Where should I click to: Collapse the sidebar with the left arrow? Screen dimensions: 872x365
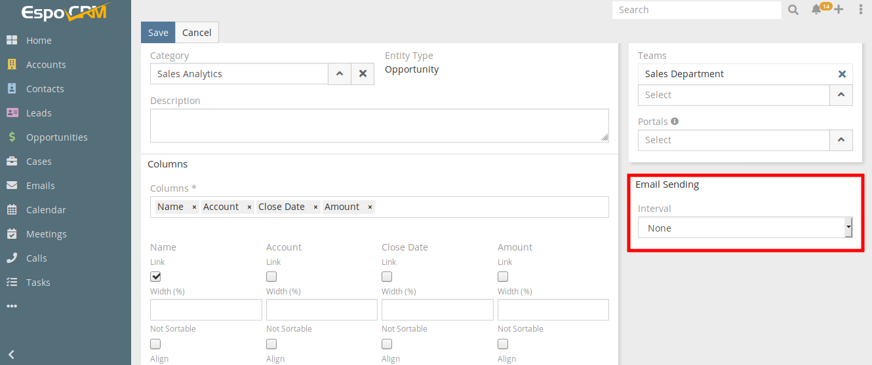pyautogui.click(x=11, y=355)
